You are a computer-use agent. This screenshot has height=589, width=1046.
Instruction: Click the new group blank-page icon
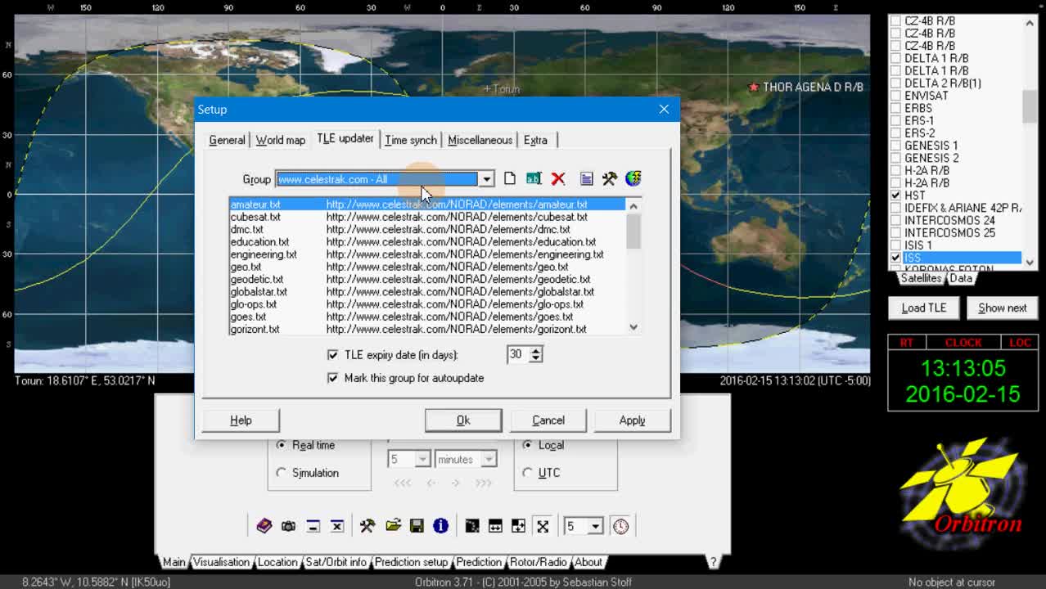pos(510,178)
